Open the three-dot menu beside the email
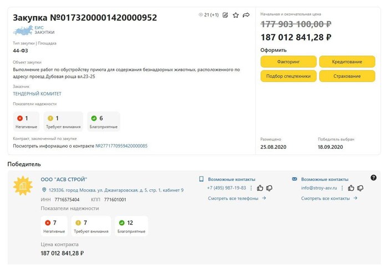Screen dimensions: 388x272 pyautogui.click(x=343, y=188)
